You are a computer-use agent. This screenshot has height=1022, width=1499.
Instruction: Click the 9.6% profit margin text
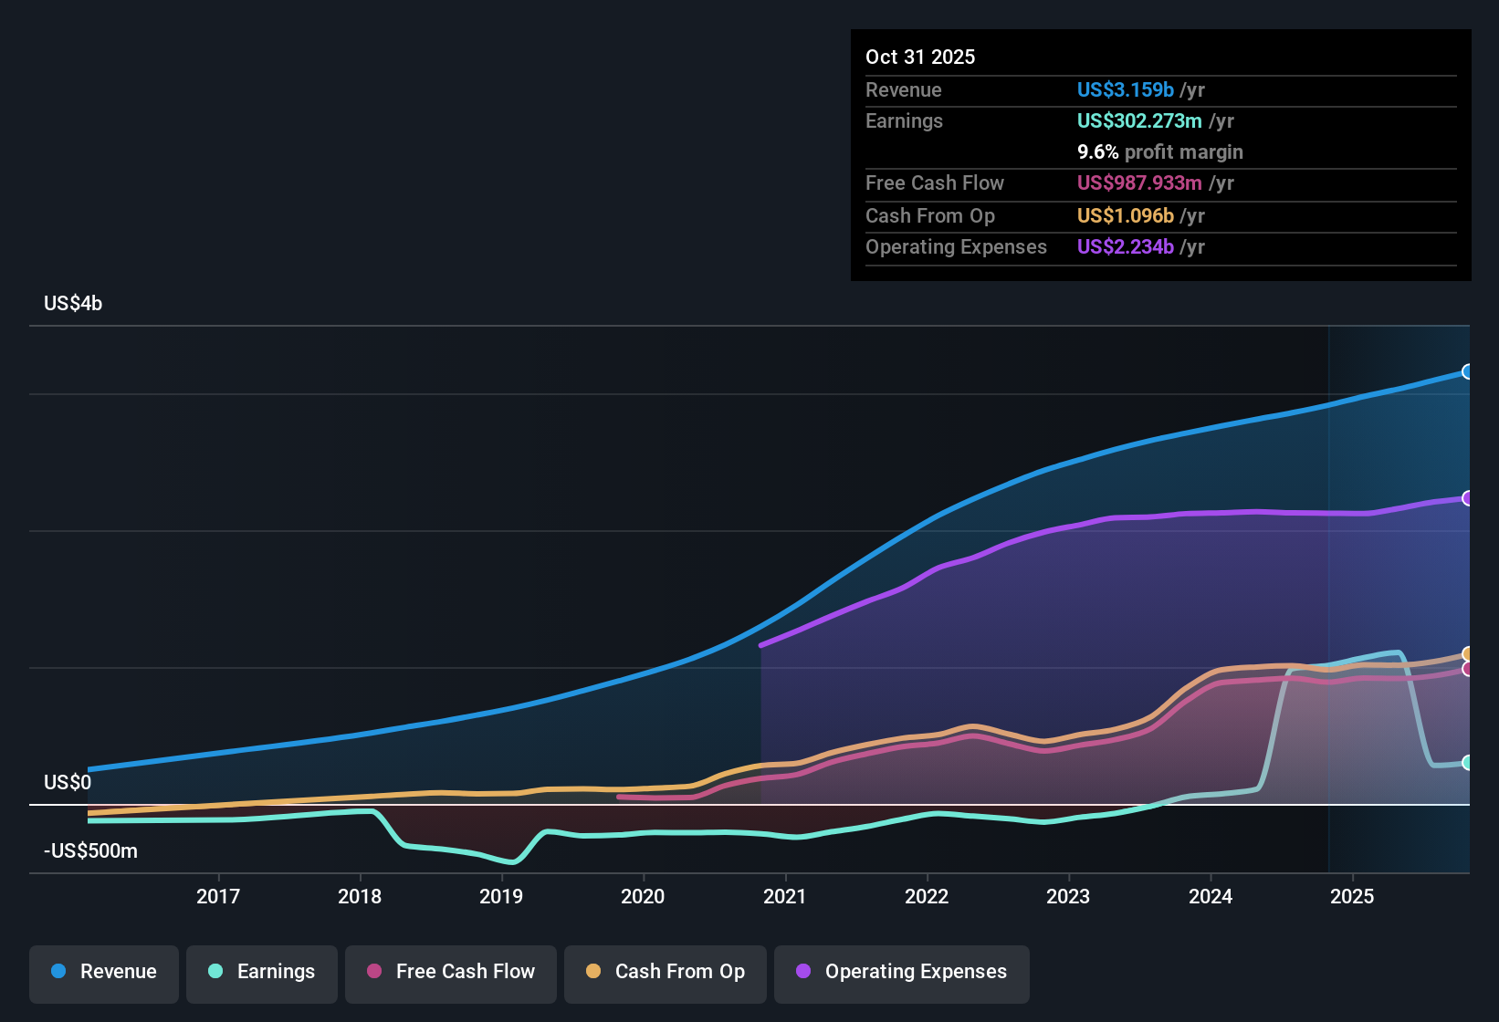(x=1159, y=151)
